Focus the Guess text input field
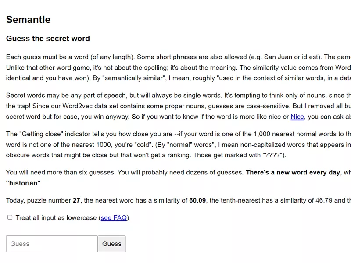351x263 pixels. [x=52, y=244]
